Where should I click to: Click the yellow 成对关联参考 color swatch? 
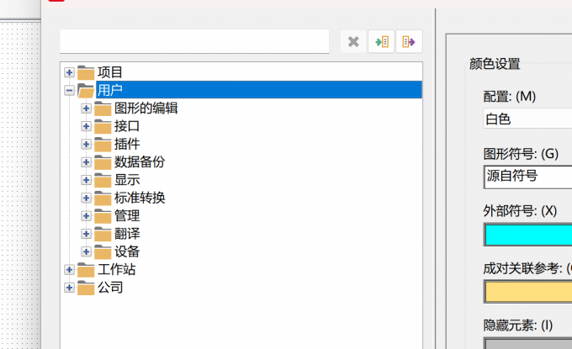coord(528,291)
